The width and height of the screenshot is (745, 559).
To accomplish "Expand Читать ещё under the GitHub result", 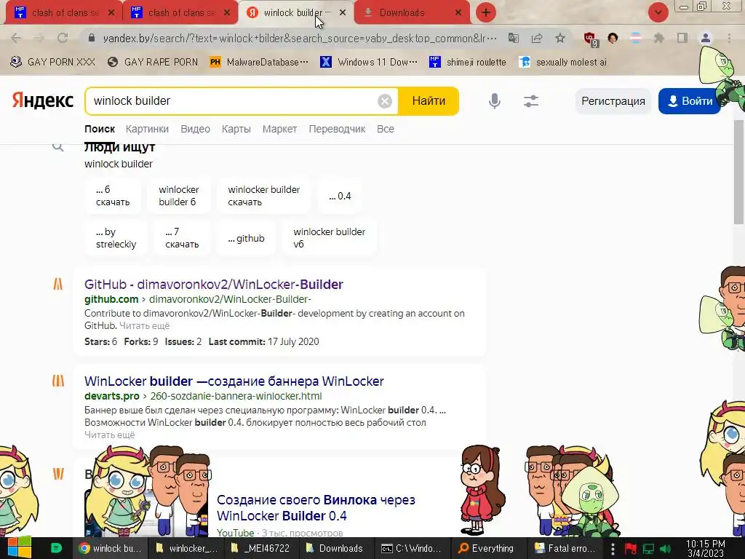I will (145, 325).
